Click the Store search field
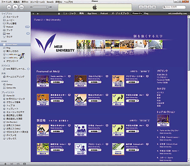This screenshot has width=190, height=166. [174, 7]
